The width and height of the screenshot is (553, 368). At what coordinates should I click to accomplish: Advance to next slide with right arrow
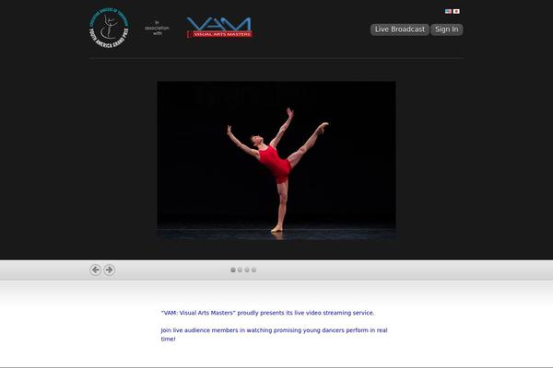pos(110,270)
